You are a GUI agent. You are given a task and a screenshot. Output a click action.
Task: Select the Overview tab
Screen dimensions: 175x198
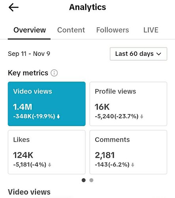(30, 30)
